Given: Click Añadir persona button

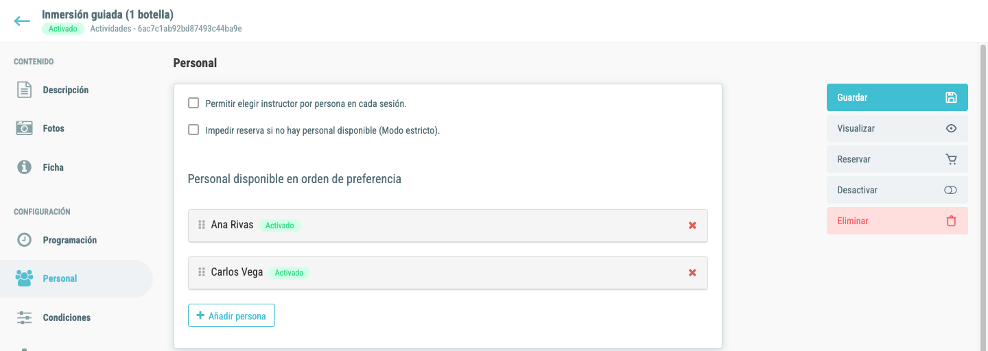Looking at the screenshot, I should (x=231, y=315).
